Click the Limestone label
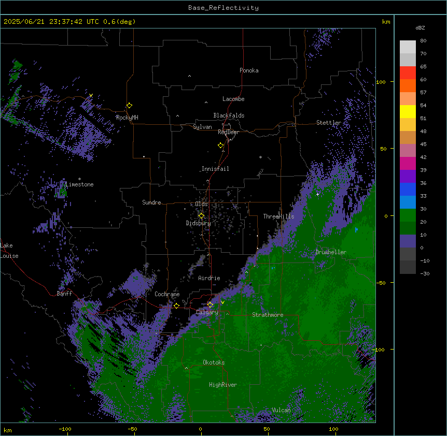 [79, 184]
